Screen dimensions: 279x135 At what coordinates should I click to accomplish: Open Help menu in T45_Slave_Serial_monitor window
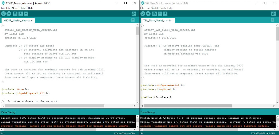pyautogui.click(x=170, y=8)
